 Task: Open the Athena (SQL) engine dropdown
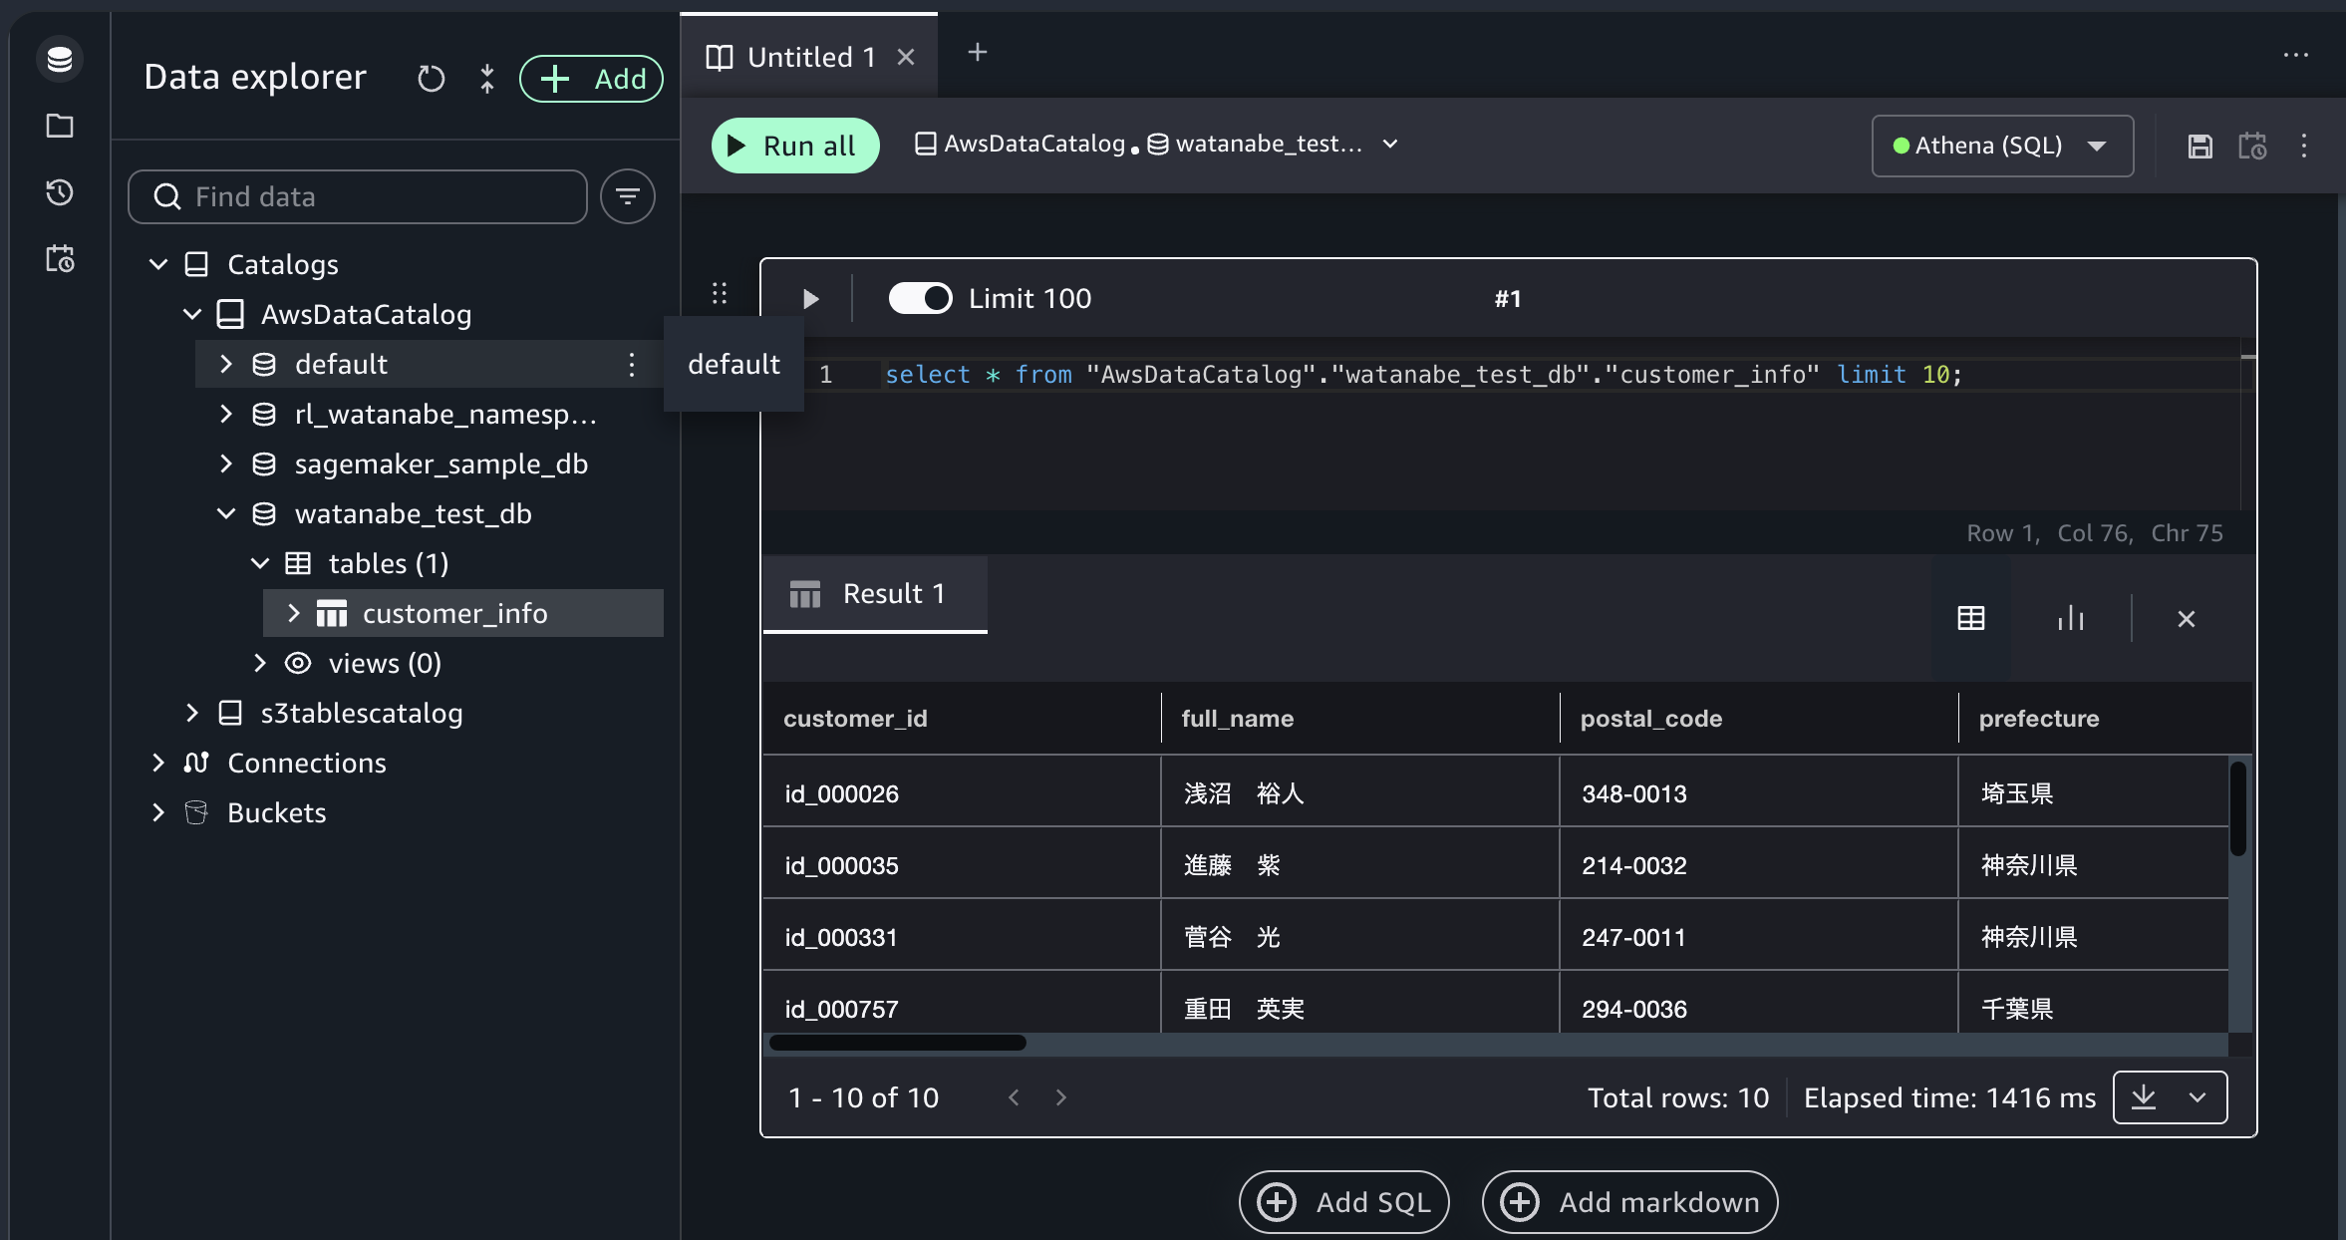2001,146
